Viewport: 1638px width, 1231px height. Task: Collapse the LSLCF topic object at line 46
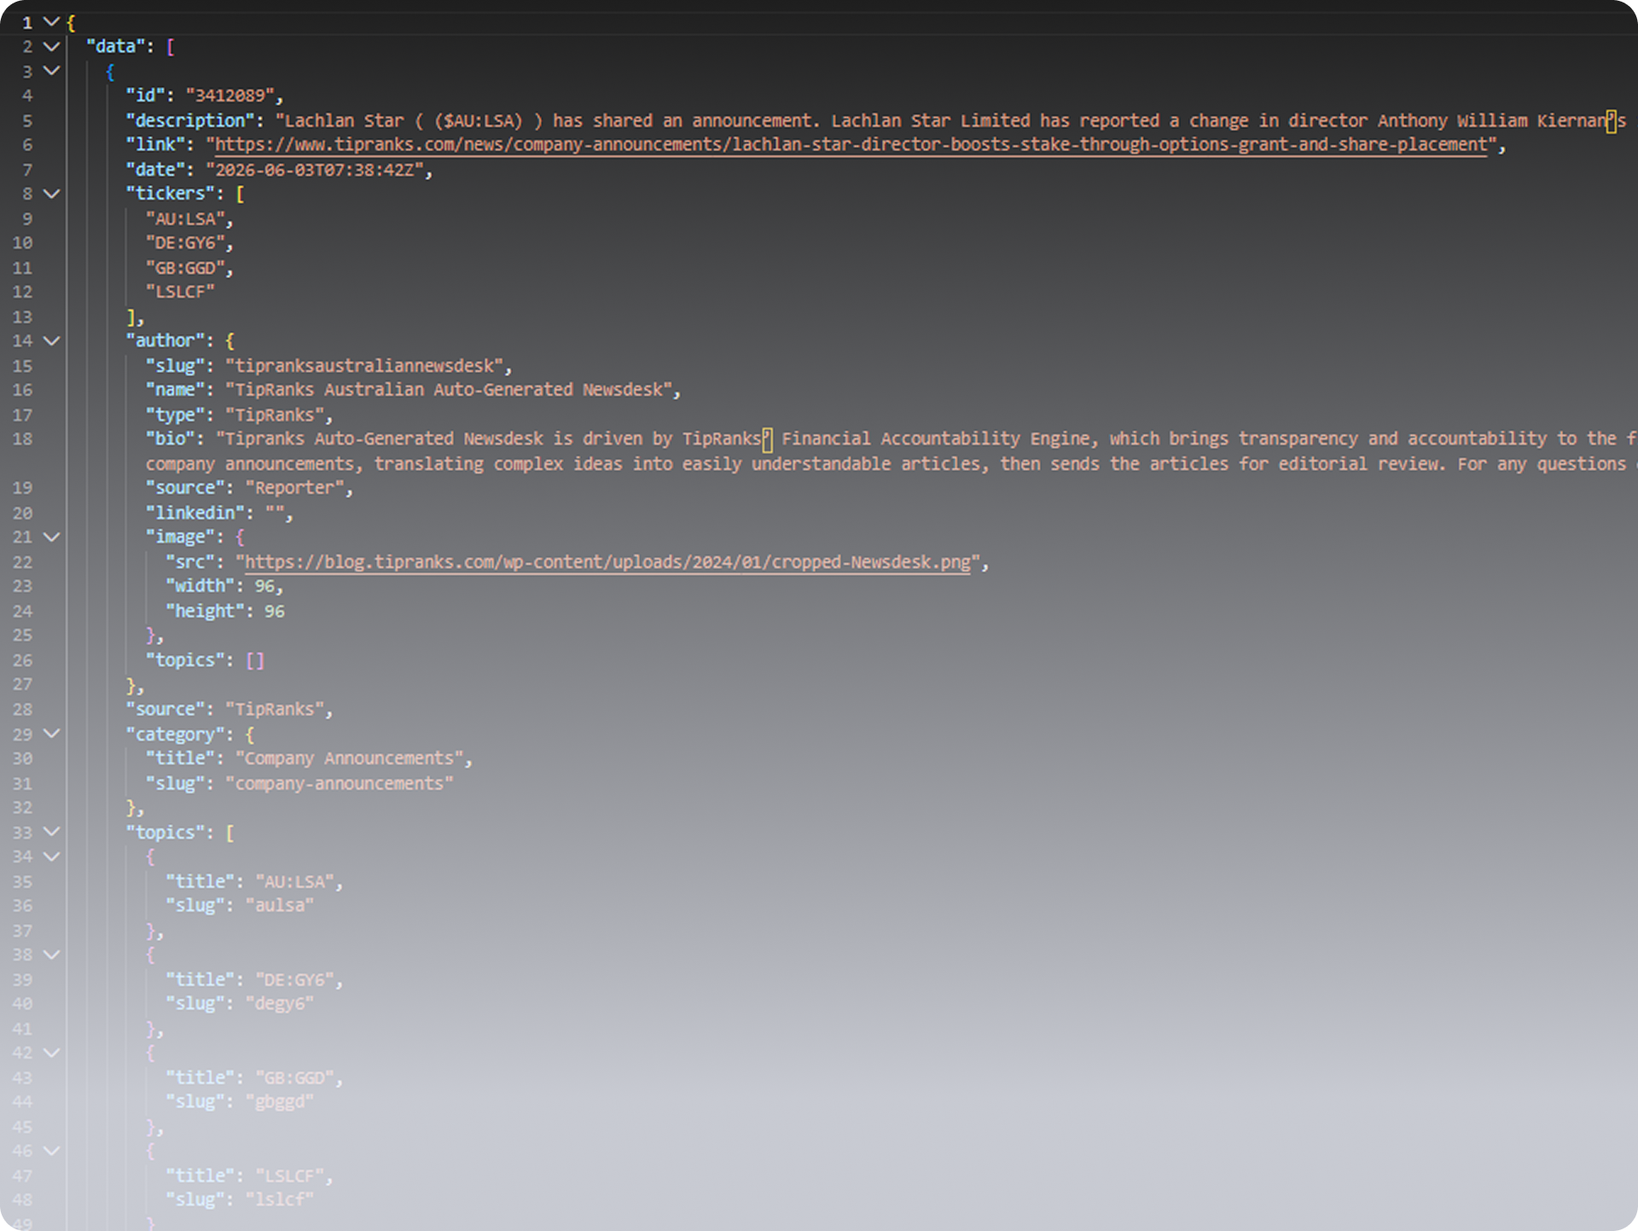click(51, 1151)
